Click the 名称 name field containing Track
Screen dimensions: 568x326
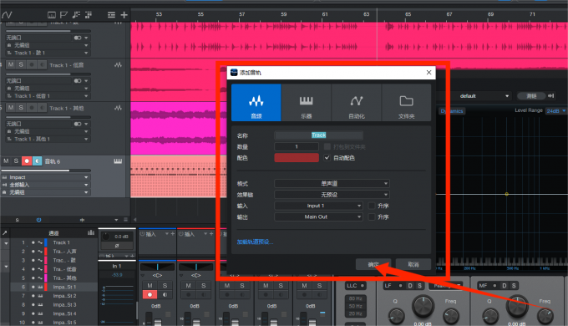319,135
